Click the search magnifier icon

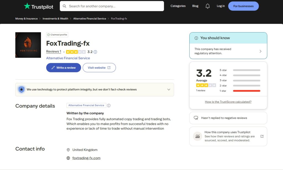(64, 6)
